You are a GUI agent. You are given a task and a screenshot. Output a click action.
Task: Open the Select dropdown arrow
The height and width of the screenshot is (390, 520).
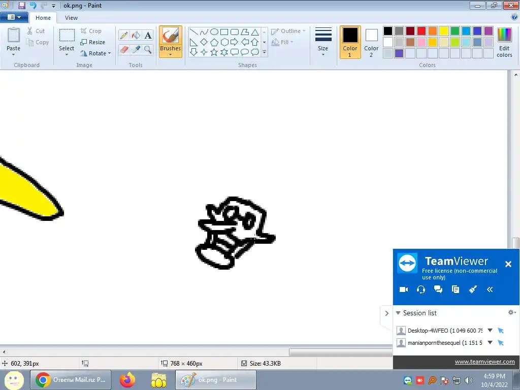[67, 55]
